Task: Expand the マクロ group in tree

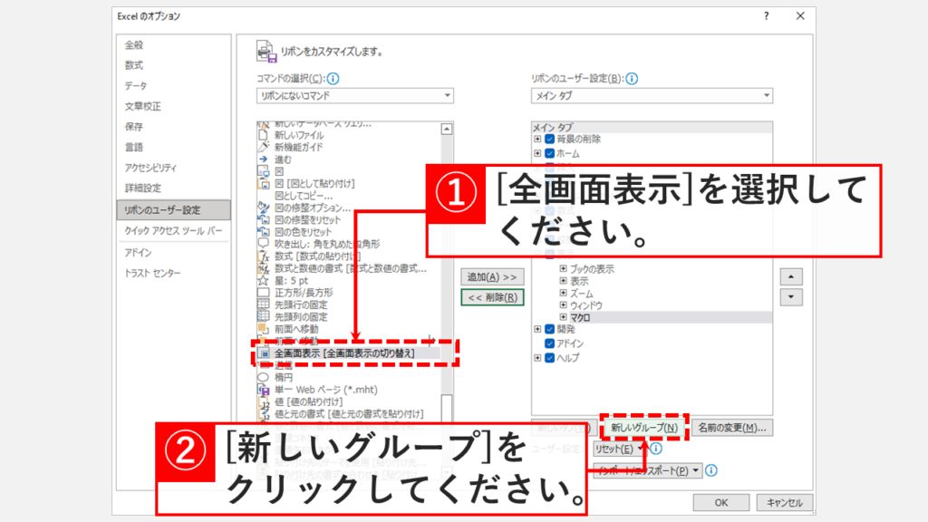Action: pos(563,318)
